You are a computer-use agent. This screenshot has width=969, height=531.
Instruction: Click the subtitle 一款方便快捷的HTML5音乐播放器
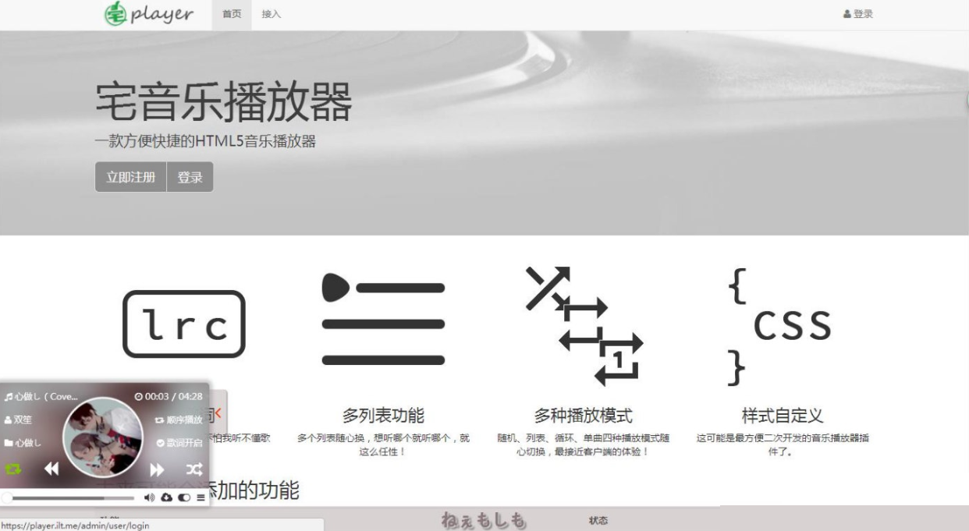[x=205, y=141]
